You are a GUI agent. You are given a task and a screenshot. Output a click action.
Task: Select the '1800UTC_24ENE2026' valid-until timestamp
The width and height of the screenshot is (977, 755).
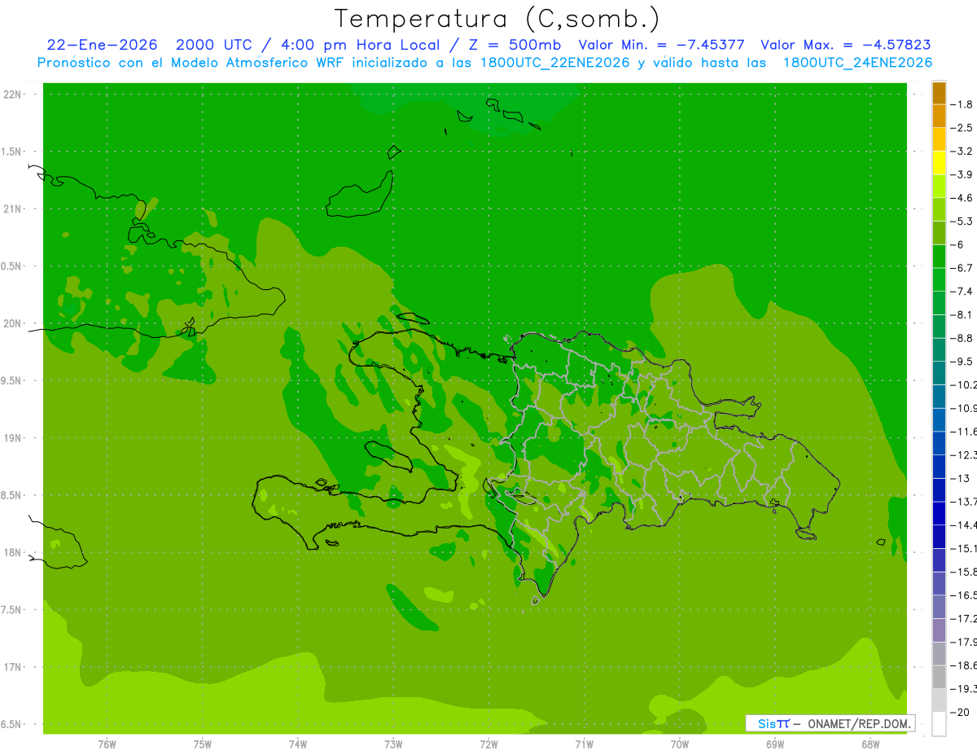(x=857, y=63)
